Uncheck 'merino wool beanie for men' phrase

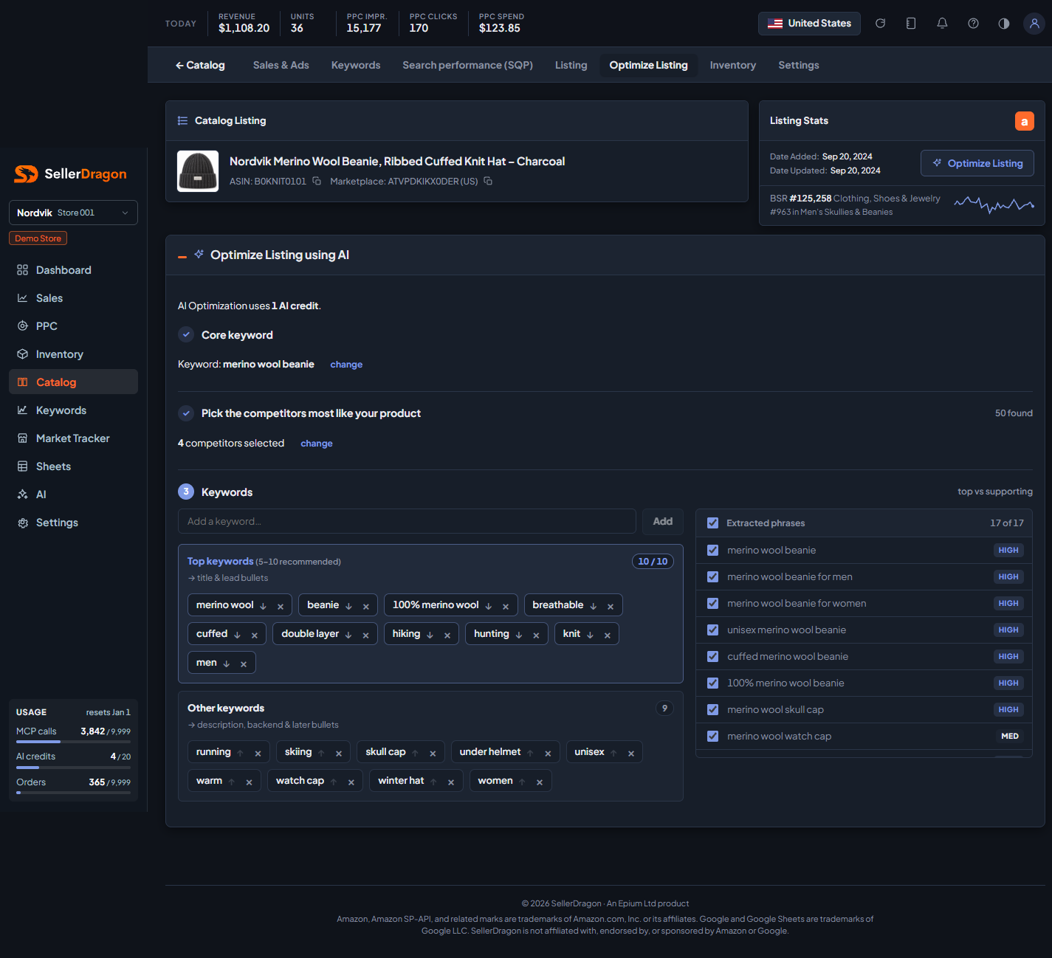point(713,576)
